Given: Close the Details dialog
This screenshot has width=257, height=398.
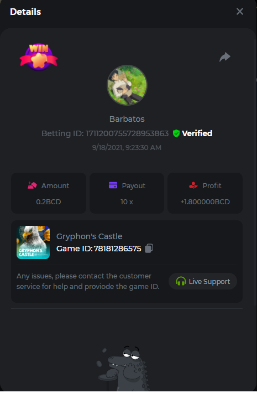Looking at the screenshot, I should pos(240,12).
